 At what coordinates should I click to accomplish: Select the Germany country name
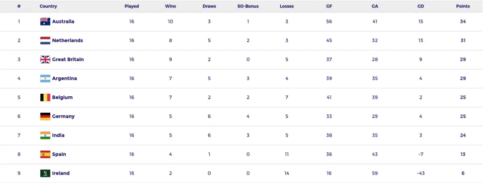(63, 116)
